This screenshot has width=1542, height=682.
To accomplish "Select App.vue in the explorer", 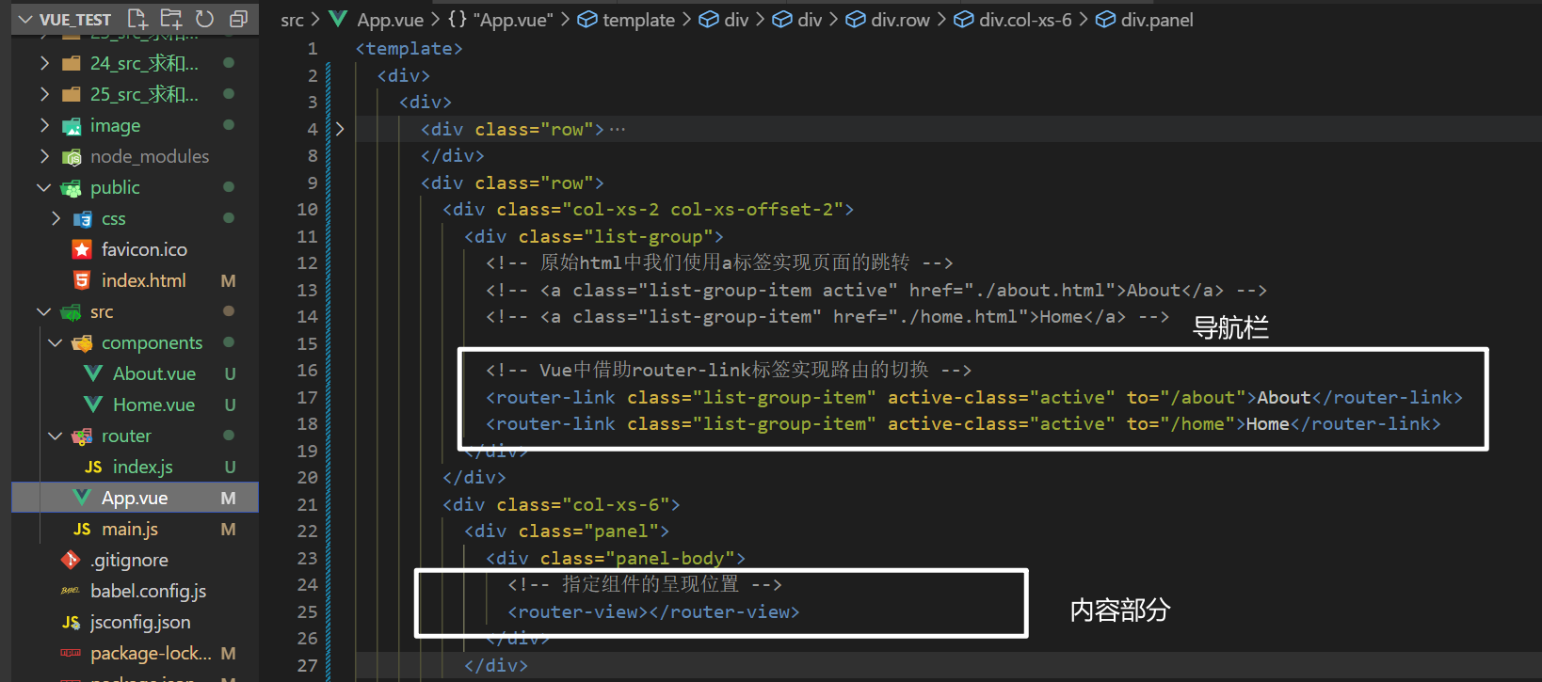I will tap(135, 498).
